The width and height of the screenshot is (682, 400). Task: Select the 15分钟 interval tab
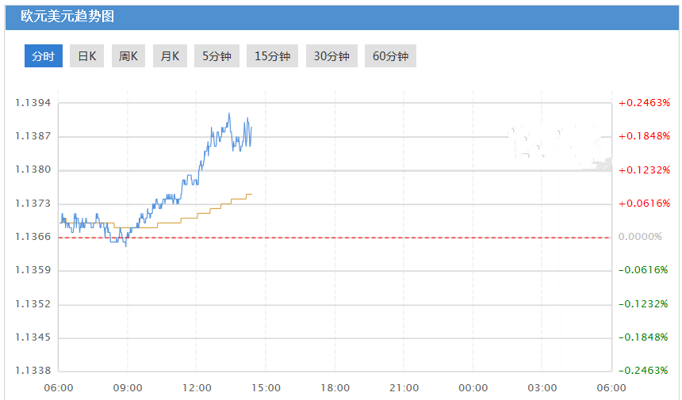273,56
